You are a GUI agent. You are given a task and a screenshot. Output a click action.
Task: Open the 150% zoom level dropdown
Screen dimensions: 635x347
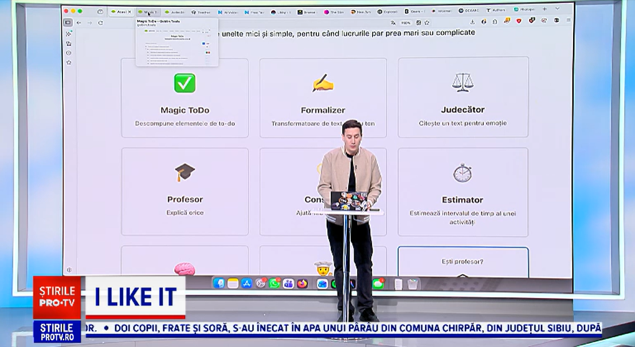tap(405, 21)
